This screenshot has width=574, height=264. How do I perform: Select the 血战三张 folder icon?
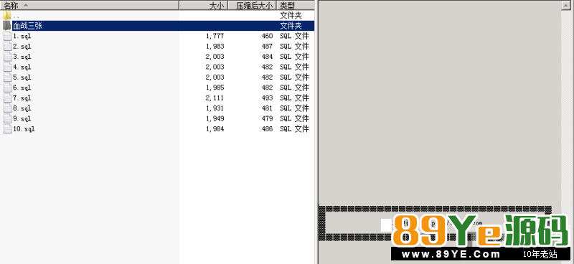pyautogui.click(x=7, y=26)
